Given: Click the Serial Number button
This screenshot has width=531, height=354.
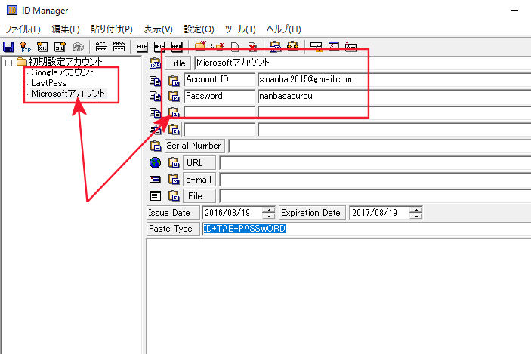Looking at the screenshot, I should point(194,146).
